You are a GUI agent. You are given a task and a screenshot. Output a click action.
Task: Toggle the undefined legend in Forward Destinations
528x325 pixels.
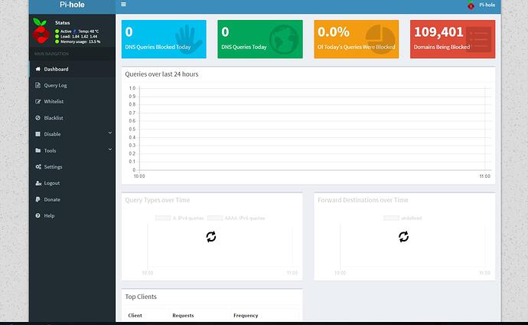click(x=403, y=218)
